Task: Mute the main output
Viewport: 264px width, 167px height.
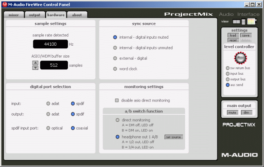Action: pyautogui.click(x=232, y=113)
